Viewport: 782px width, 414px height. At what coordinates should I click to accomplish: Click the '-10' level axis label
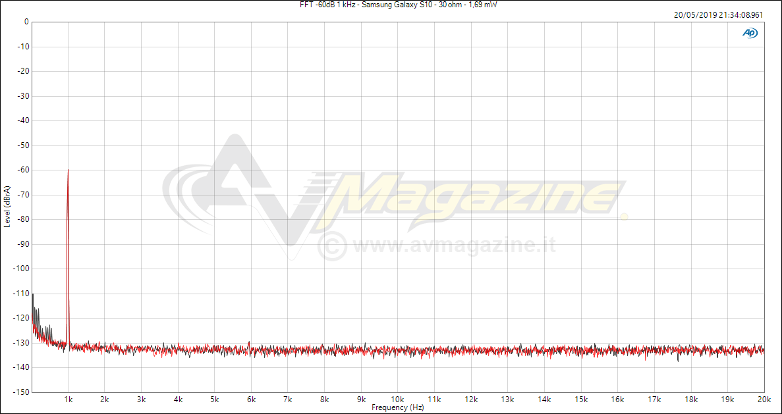22,47
